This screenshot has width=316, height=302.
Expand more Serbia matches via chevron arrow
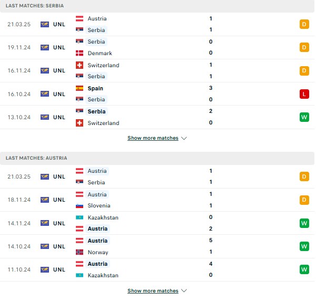coord(184,138)
